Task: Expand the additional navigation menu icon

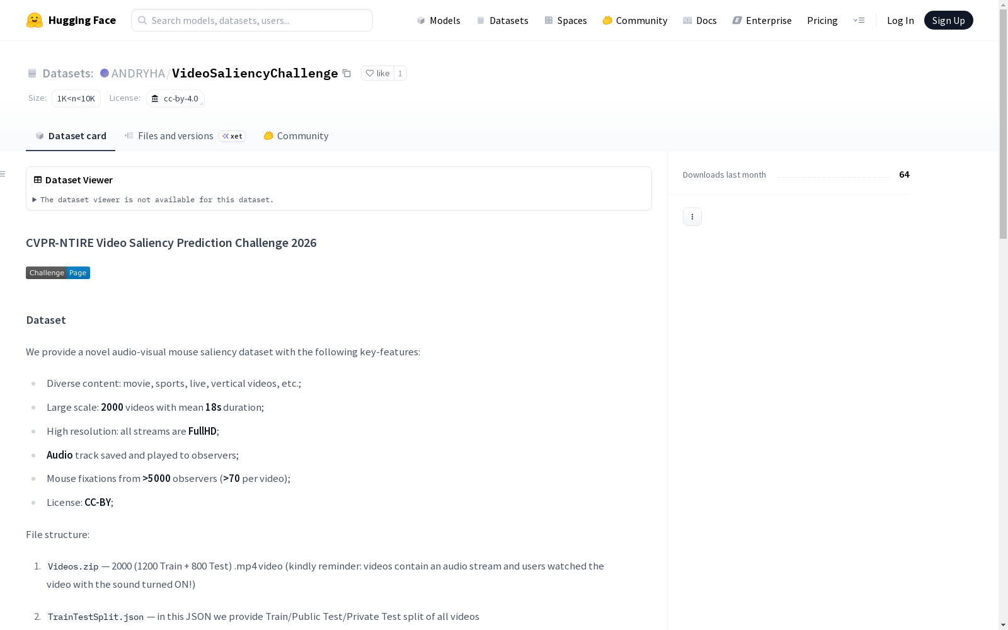Action: point(859,20)
